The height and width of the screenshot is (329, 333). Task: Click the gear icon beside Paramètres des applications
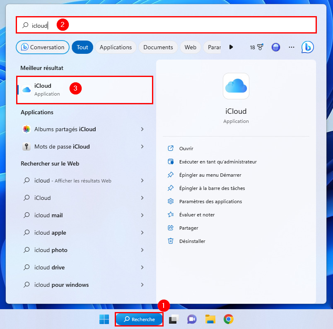point(171,201)
